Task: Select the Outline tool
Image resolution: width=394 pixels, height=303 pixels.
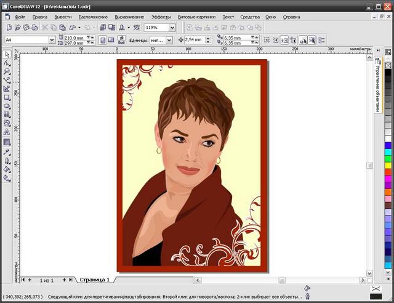Action: 7,161
